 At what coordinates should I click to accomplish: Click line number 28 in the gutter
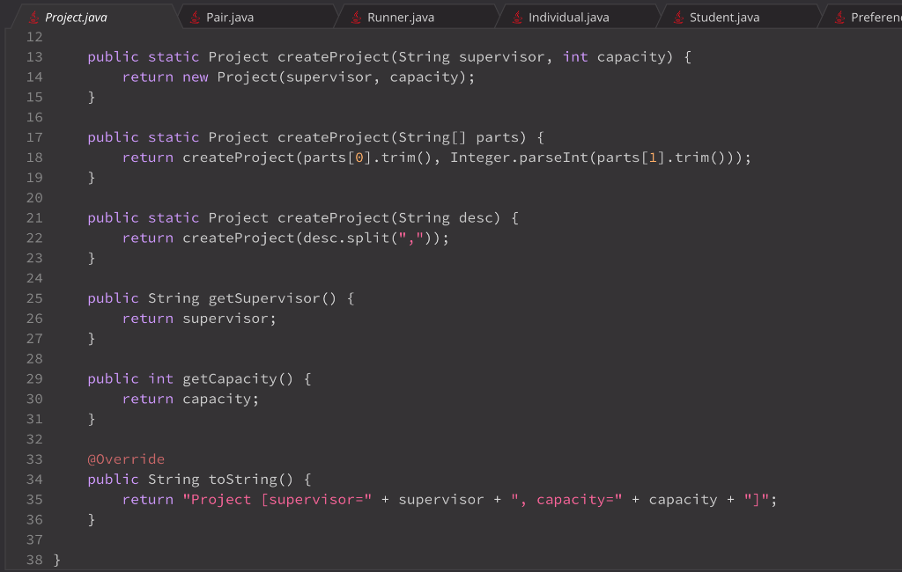click(34, 358)
